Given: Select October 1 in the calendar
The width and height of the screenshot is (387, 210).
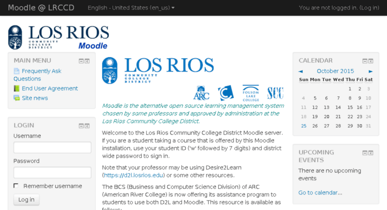Looking at the screenshot, I should coord(350,89).
